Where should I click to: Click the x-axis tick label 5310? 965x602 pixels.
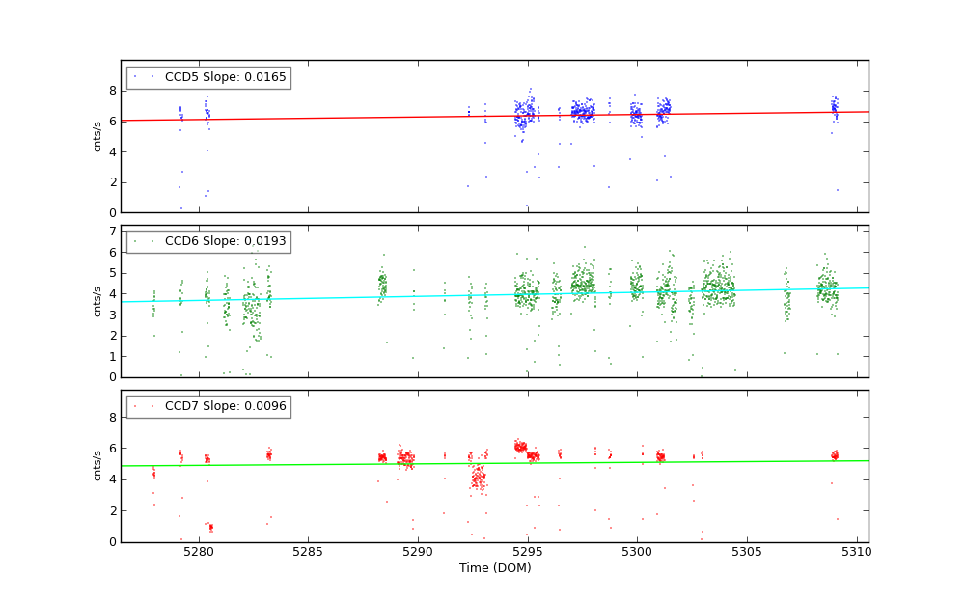[x=857, y=552]
